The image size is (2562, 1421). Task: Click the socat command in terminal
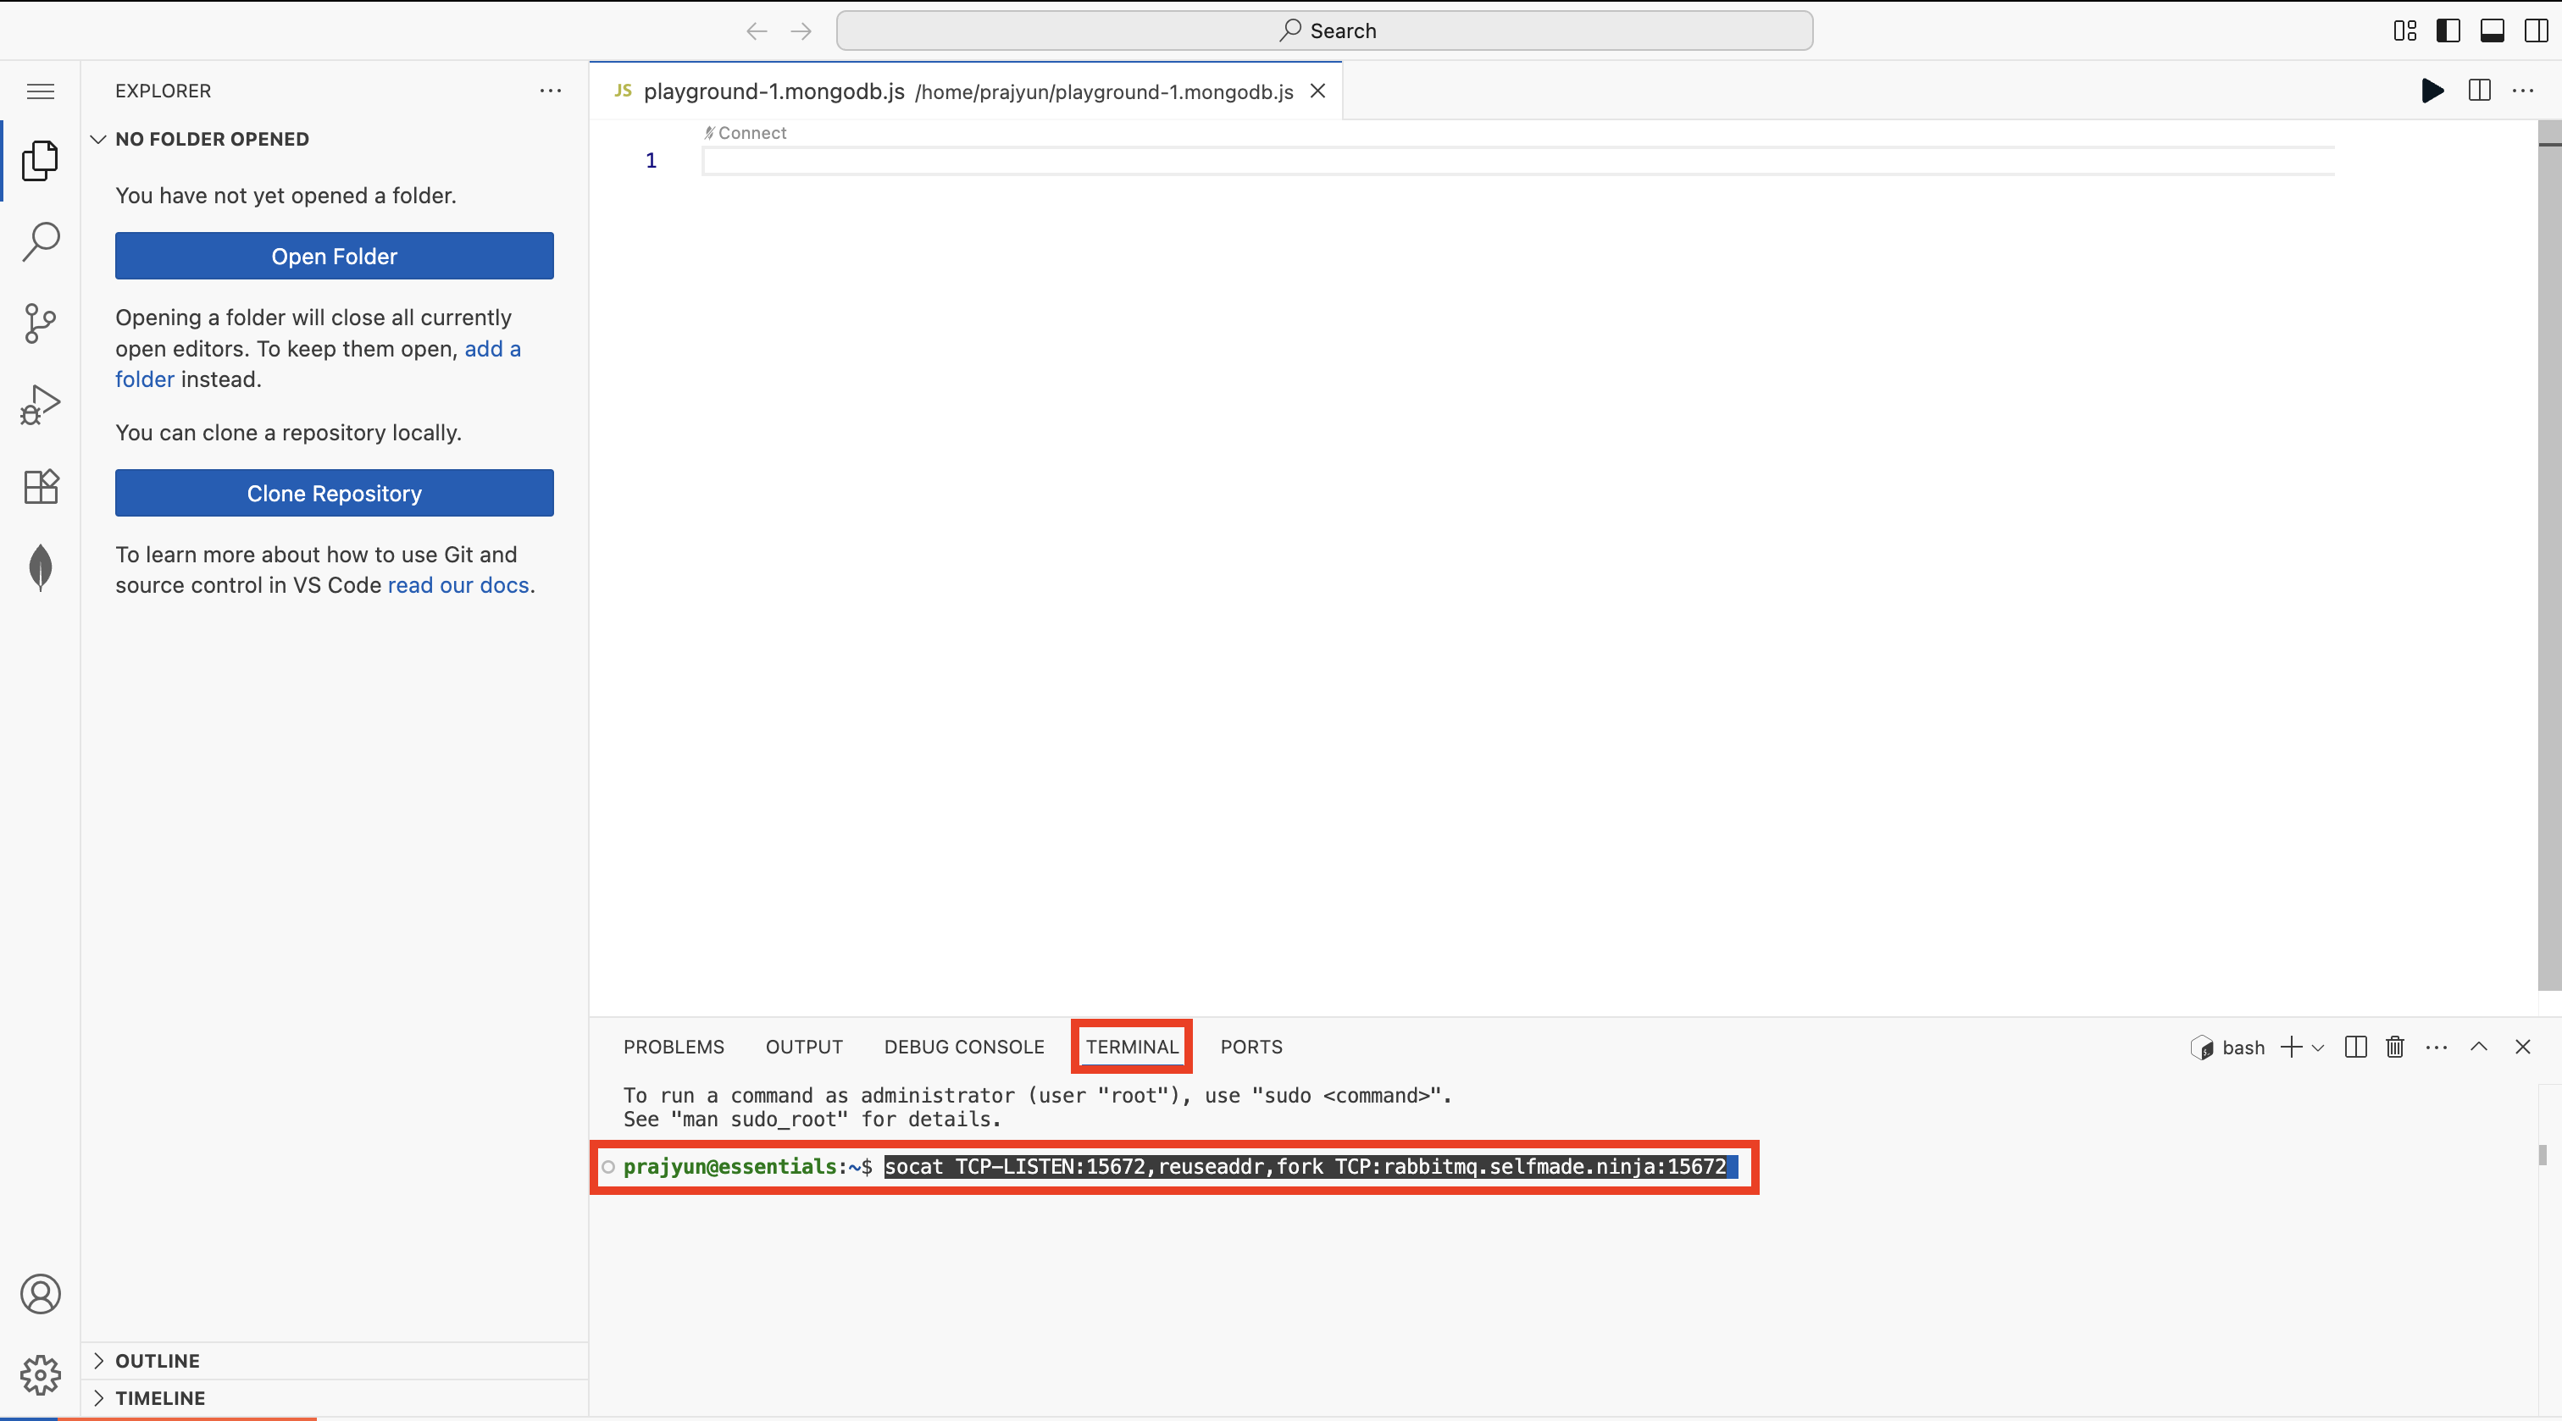pyautogui.click(x=1306, y=1166)
